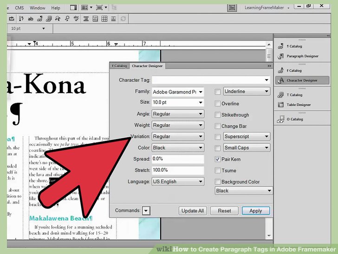Image resolution: width=338 pixels, height=254 pixels.
Task: Open the Paragraph Designer panel
Action: pos(302,56)
